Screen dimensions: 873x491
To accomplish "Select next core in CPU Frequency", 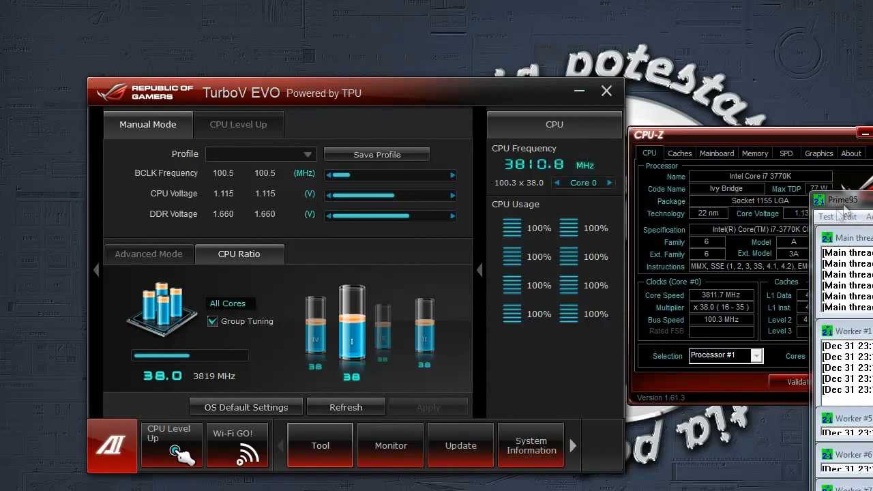I will (609, 183).
